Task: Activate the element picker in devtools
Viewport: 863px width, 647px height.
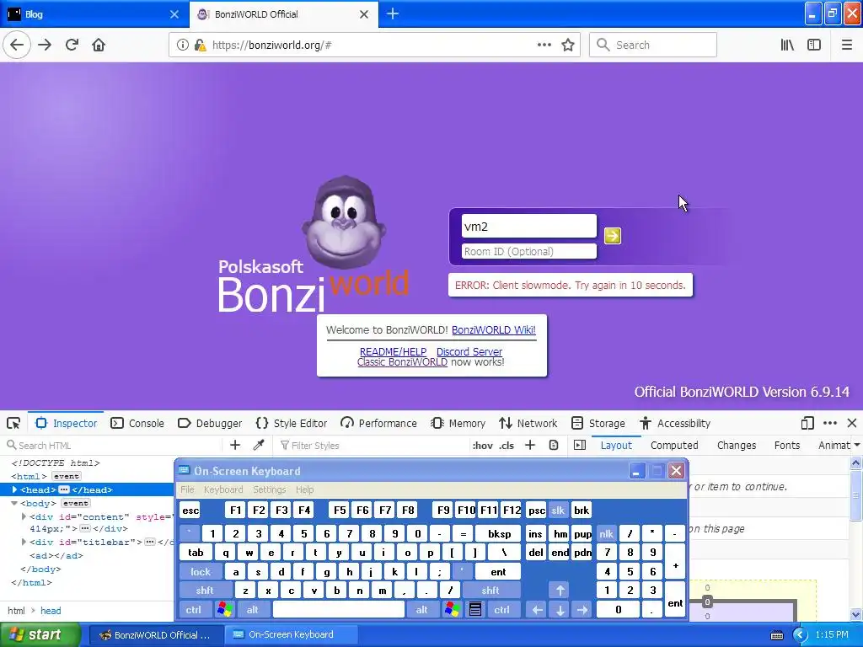Action: [x=13, y=423]
